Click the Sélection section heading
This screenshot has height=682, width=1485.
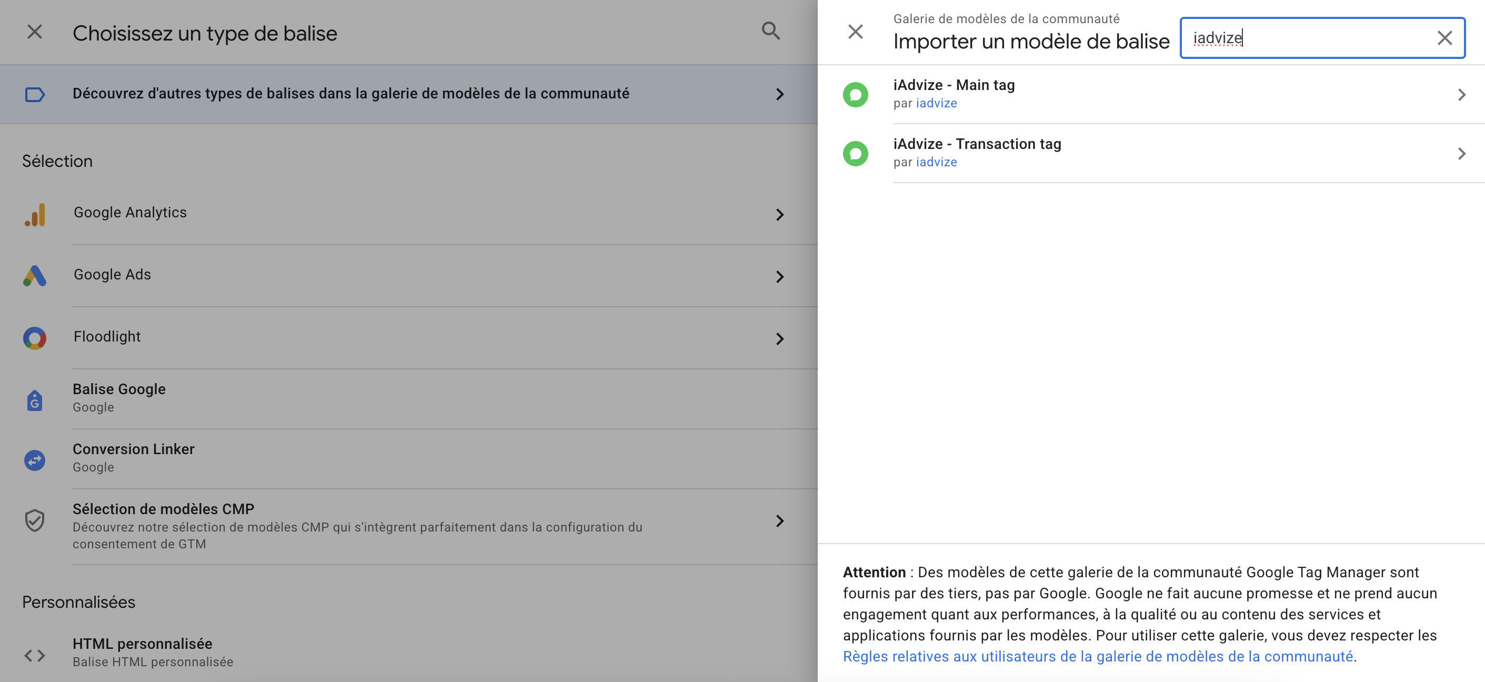pyautogui.click(x=57, y=161)
